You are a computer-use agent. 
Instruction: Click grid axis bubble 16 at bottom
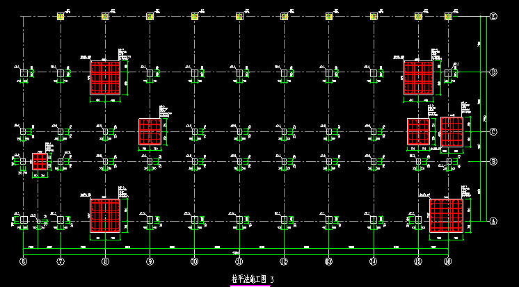pyautogui.click(x=448, y=262)
